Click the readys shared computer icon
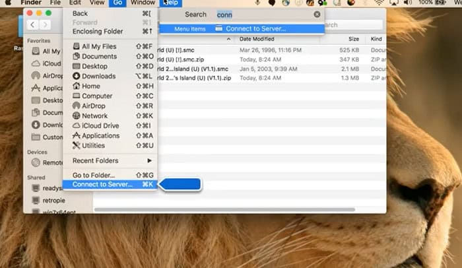 (36, 188)
